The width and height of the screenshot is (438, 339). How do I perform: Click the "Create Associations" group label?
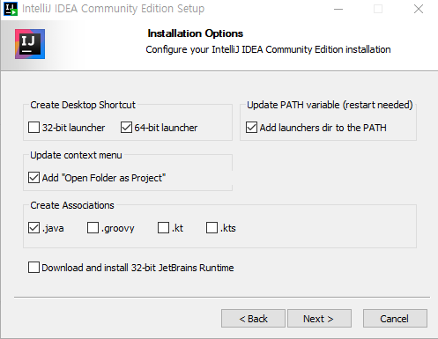pyautogui.click(x=72, y=205)
